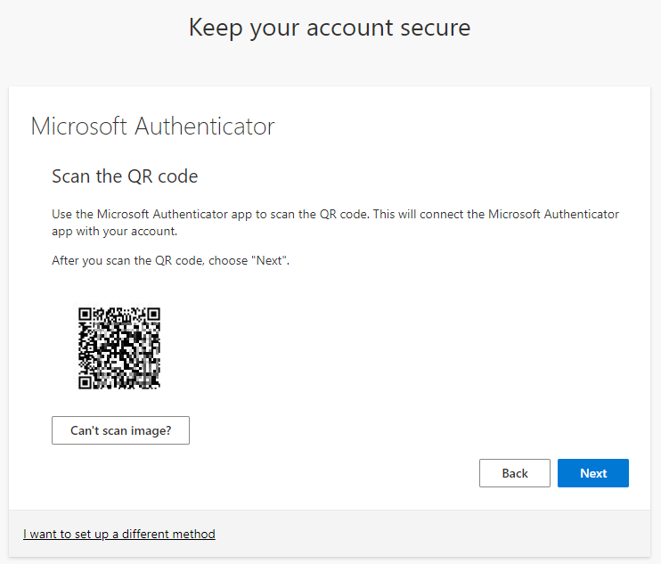Click the "Microsoft Authenticator" heading

(x=152, y=126)
